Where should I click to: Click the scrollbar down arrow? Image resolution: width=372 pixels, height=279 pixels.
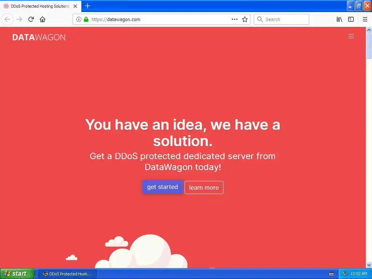(x=369, y=265)
